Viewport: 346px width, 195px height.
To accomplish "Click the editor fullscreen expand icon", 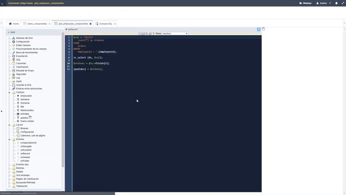I will [x=139, y=34].
